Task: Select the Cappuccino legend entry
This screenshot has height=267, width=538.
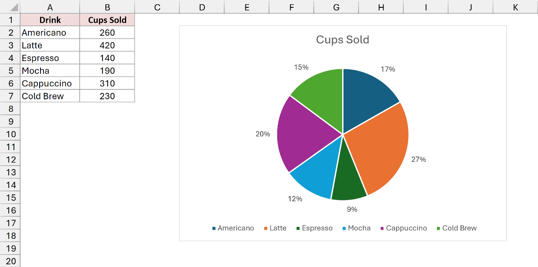Action: coord(404,228)
